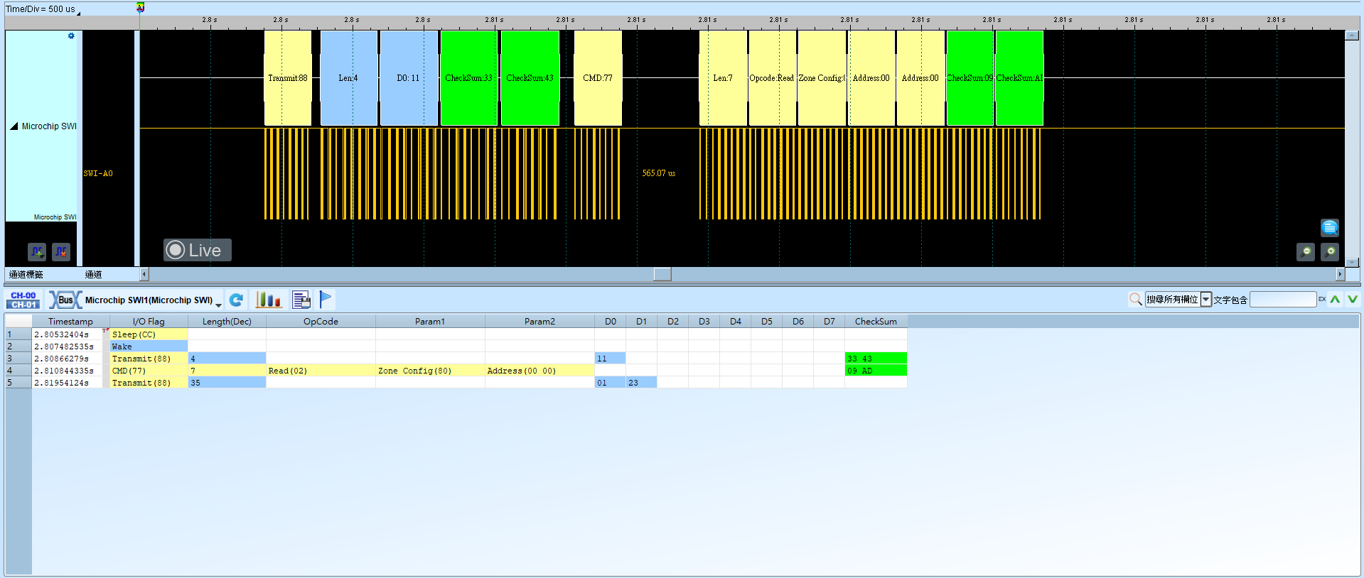Click the Len:4 blue decode block
The width and height of the screenshot is (1364, 578).
(348, 78)
